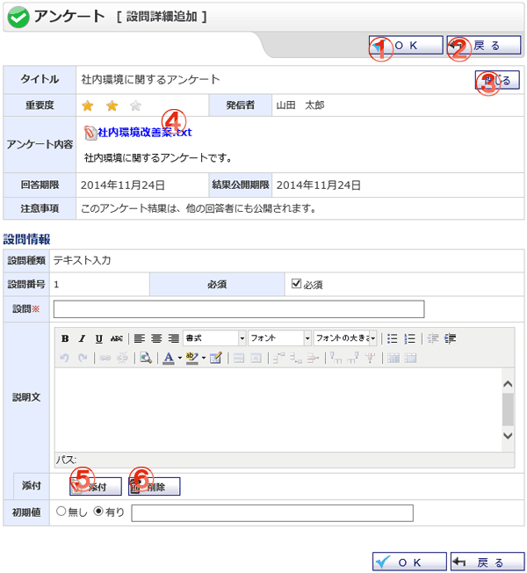Image resolution: width=527 pixels, height=573 pixels.
Task: Toggle the 必須 checkbox
Action: [x=296, y=284]
